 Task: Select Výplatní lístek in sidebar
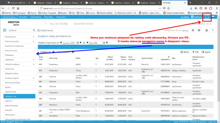pos(19,92)
